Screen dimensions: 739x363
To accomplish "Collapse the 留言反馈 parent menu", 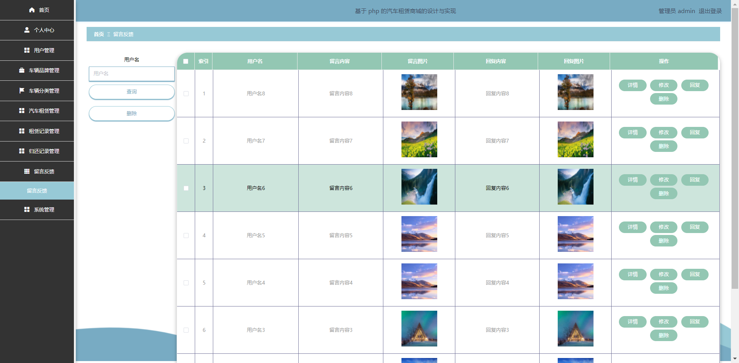I will (x=37, y=172).
